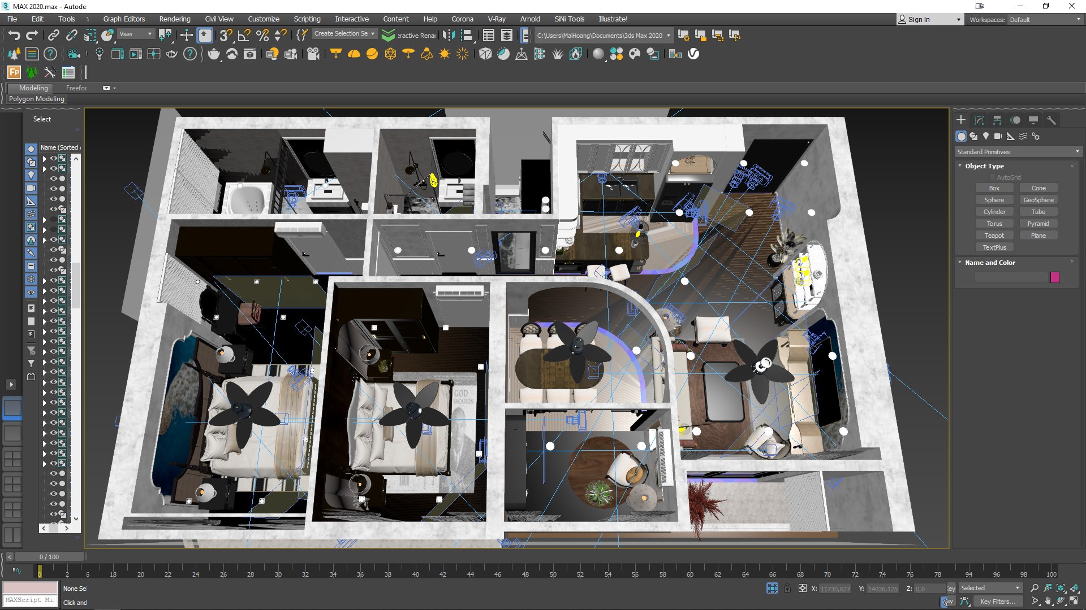Select the Select and Move tool
Image resolution: width=1086 pixels, height=610 pixels.
tap(186, 36)
